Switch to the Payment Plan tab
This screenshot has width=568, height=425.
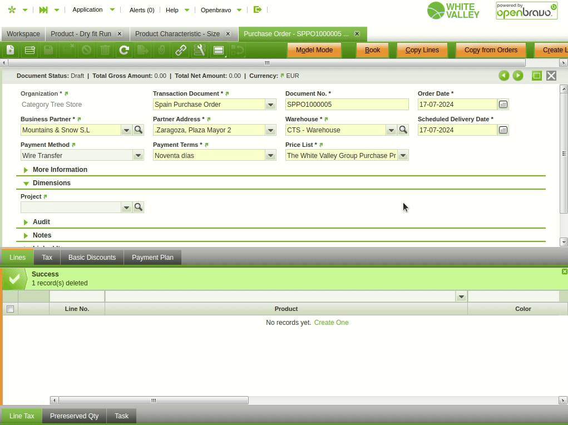pos(152,258)
